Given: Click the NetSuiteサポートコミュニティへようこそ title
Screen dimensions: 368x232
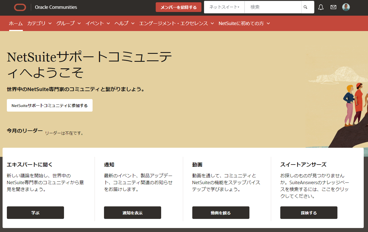Looking at the screenshot, I should click(89, 65).
